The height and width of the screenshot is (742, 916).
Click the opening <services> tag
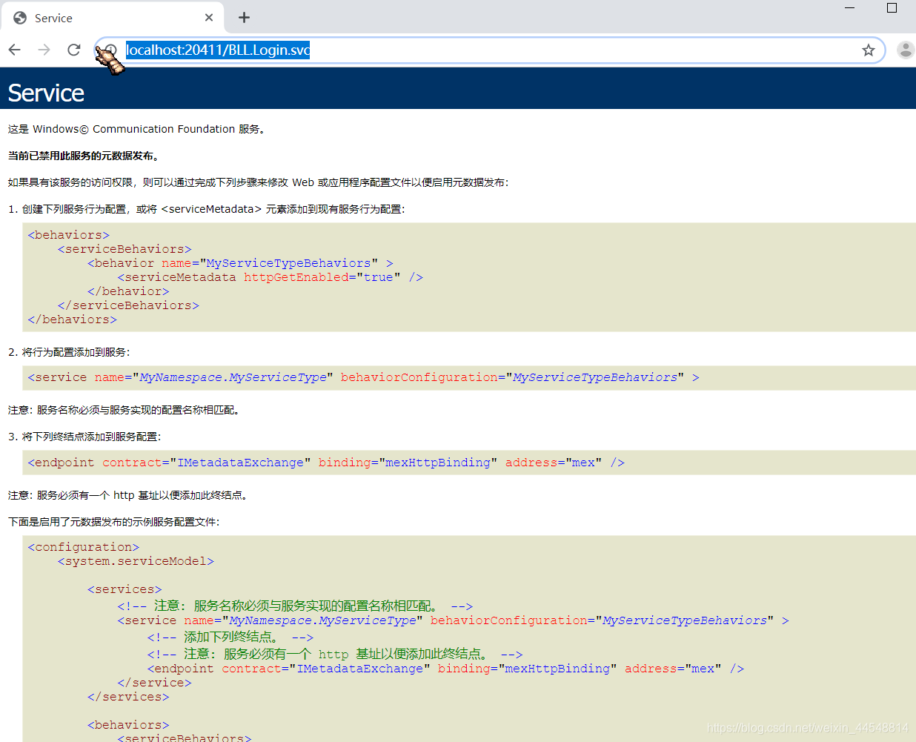[125, 589]
